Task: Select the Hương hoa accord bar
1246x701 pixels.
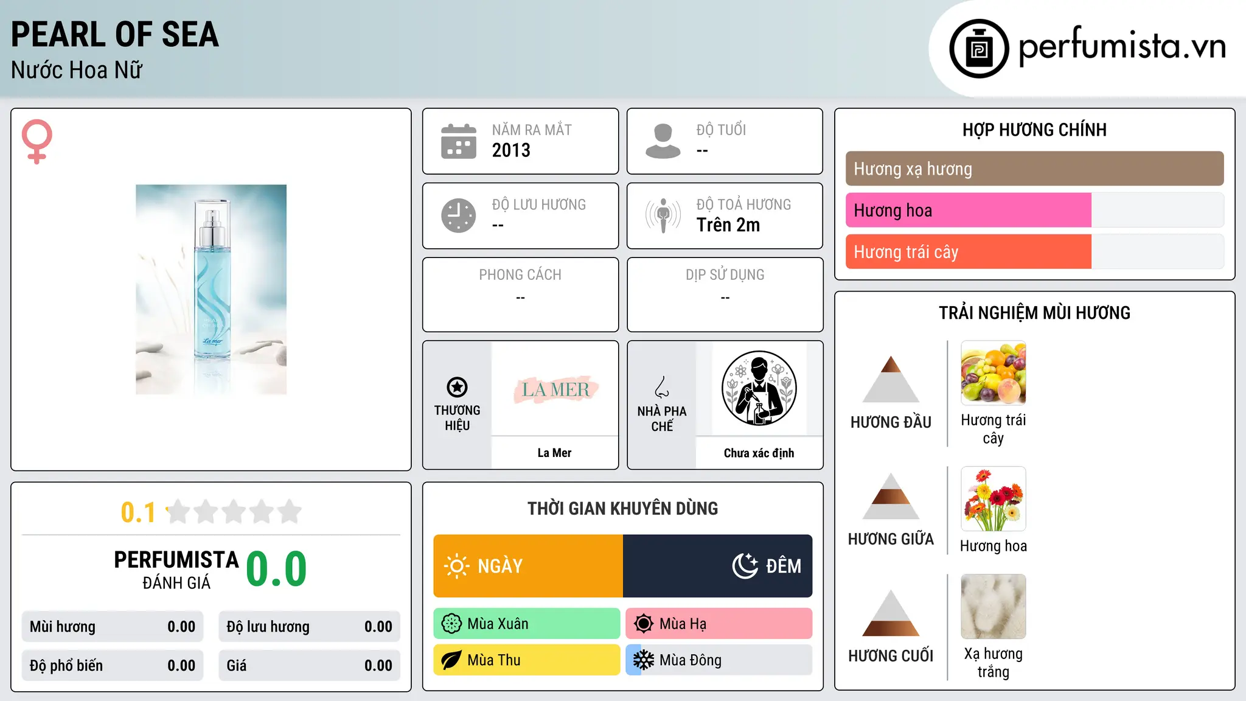Action: pyautogui.click(x=1034, y=210)
